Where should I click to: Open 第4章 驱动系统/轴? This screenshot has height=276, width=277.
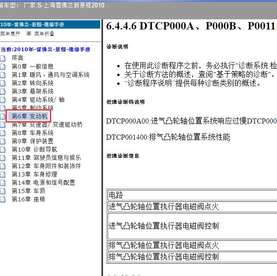coord(38,100)
